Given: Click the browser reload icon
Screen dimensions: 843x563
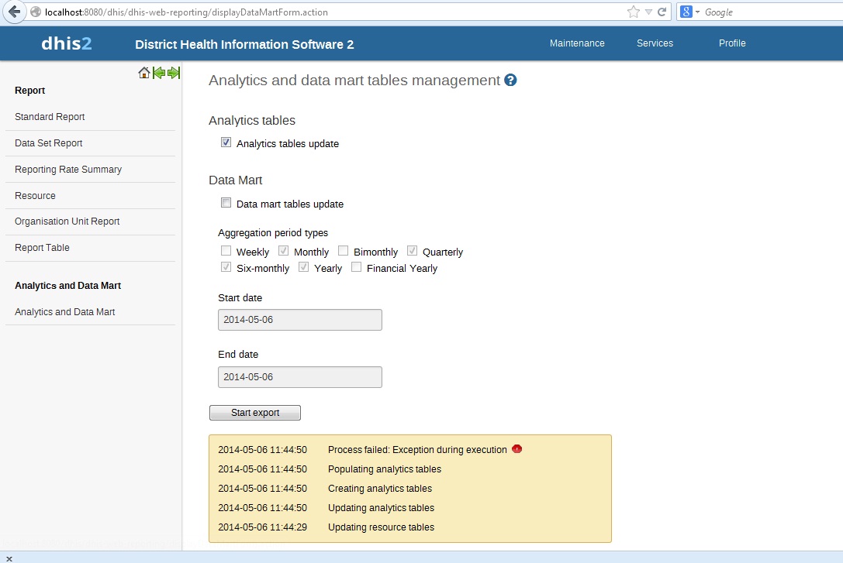Looking at the screenshot, I should [662, 12].
